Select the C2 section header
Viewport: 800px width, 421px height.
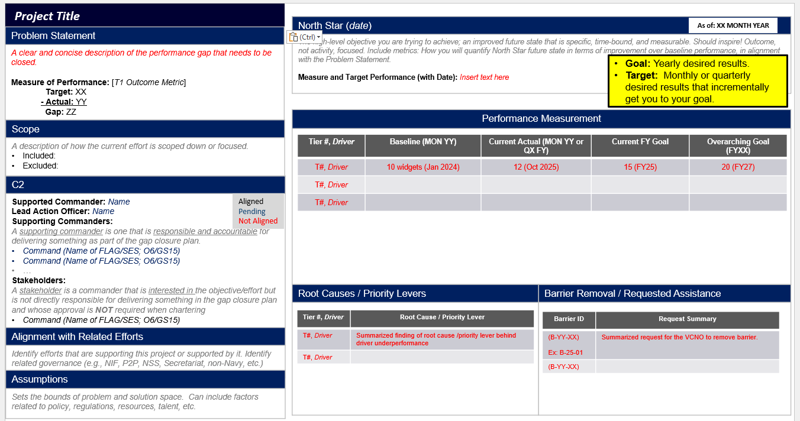145,184
